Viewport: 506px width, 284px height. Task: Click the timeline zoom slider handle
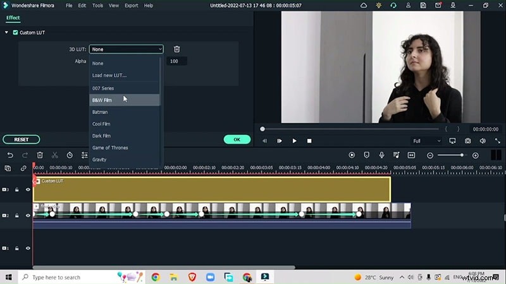click(462, 155)
